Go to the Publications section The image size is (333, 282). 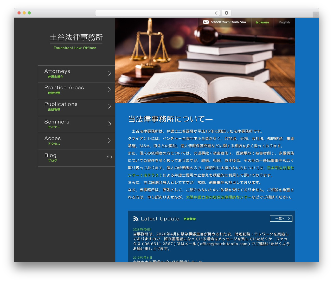[76, 107]
